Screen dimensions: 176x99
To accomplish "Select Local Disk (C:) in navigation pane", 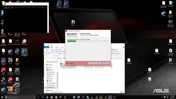I will [51, 83].
